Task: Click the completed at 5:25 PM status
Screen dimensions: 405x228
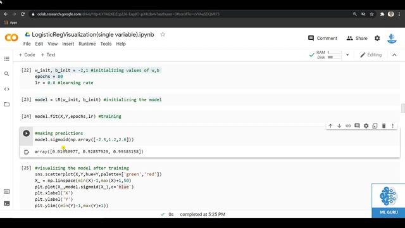Action: coord(202,214)
